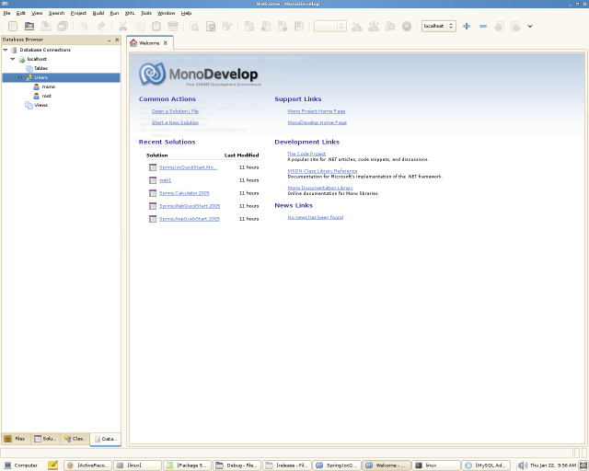Select the Tables node in Database Browser

pos(40,68)
